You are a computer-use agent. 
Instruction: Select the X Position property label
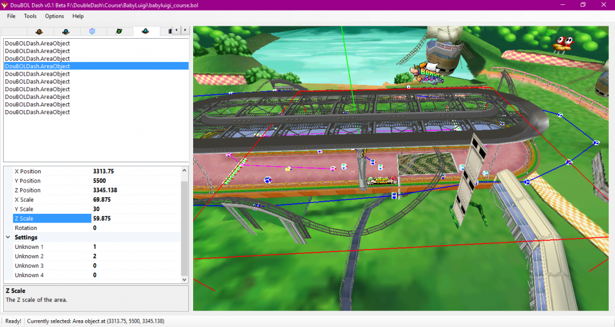point(28,171)
